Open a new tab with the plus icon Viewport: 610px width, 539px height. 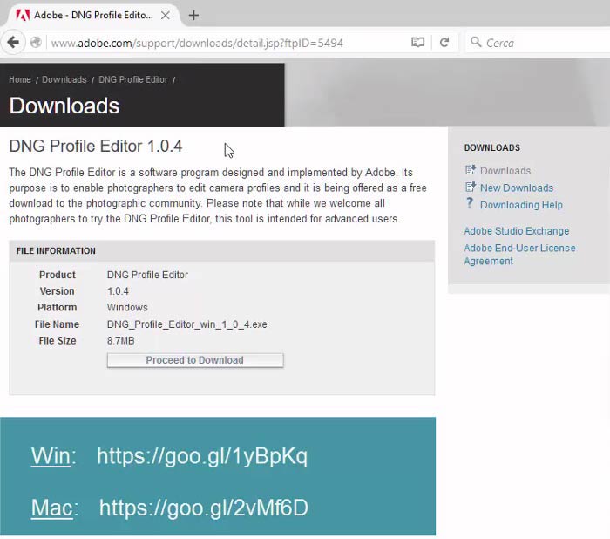[193, 15]
